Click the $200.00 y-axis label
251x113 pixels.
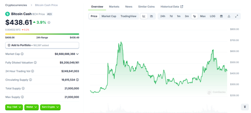tap(234, 95)
